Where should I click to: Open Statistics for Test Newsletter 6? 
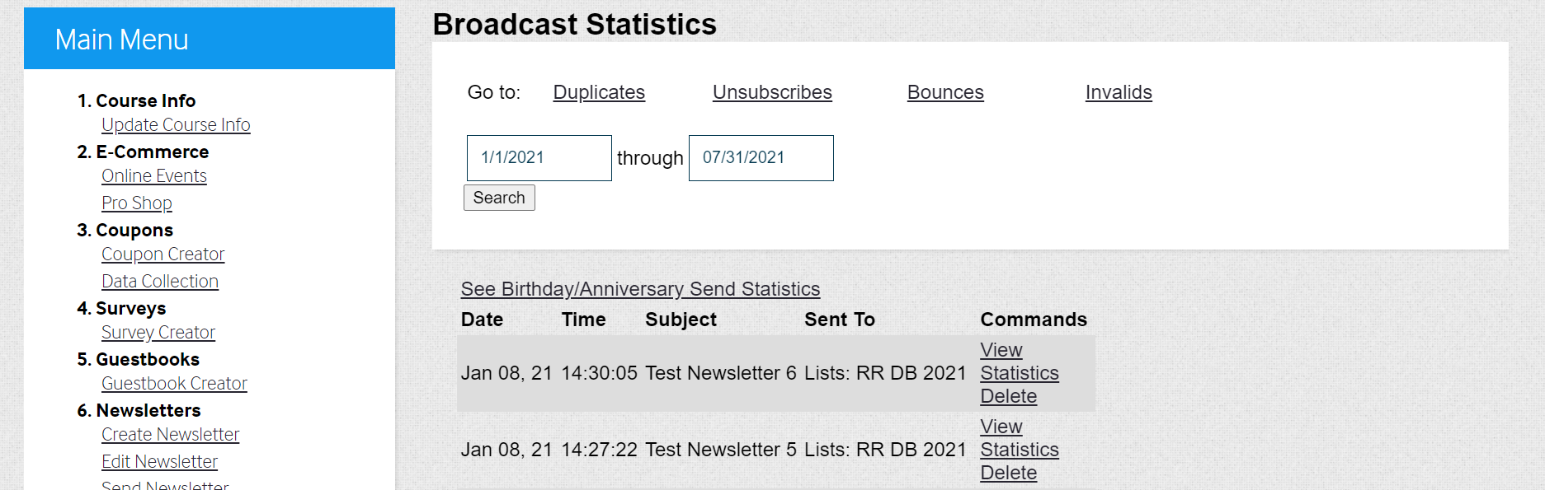1020,373
